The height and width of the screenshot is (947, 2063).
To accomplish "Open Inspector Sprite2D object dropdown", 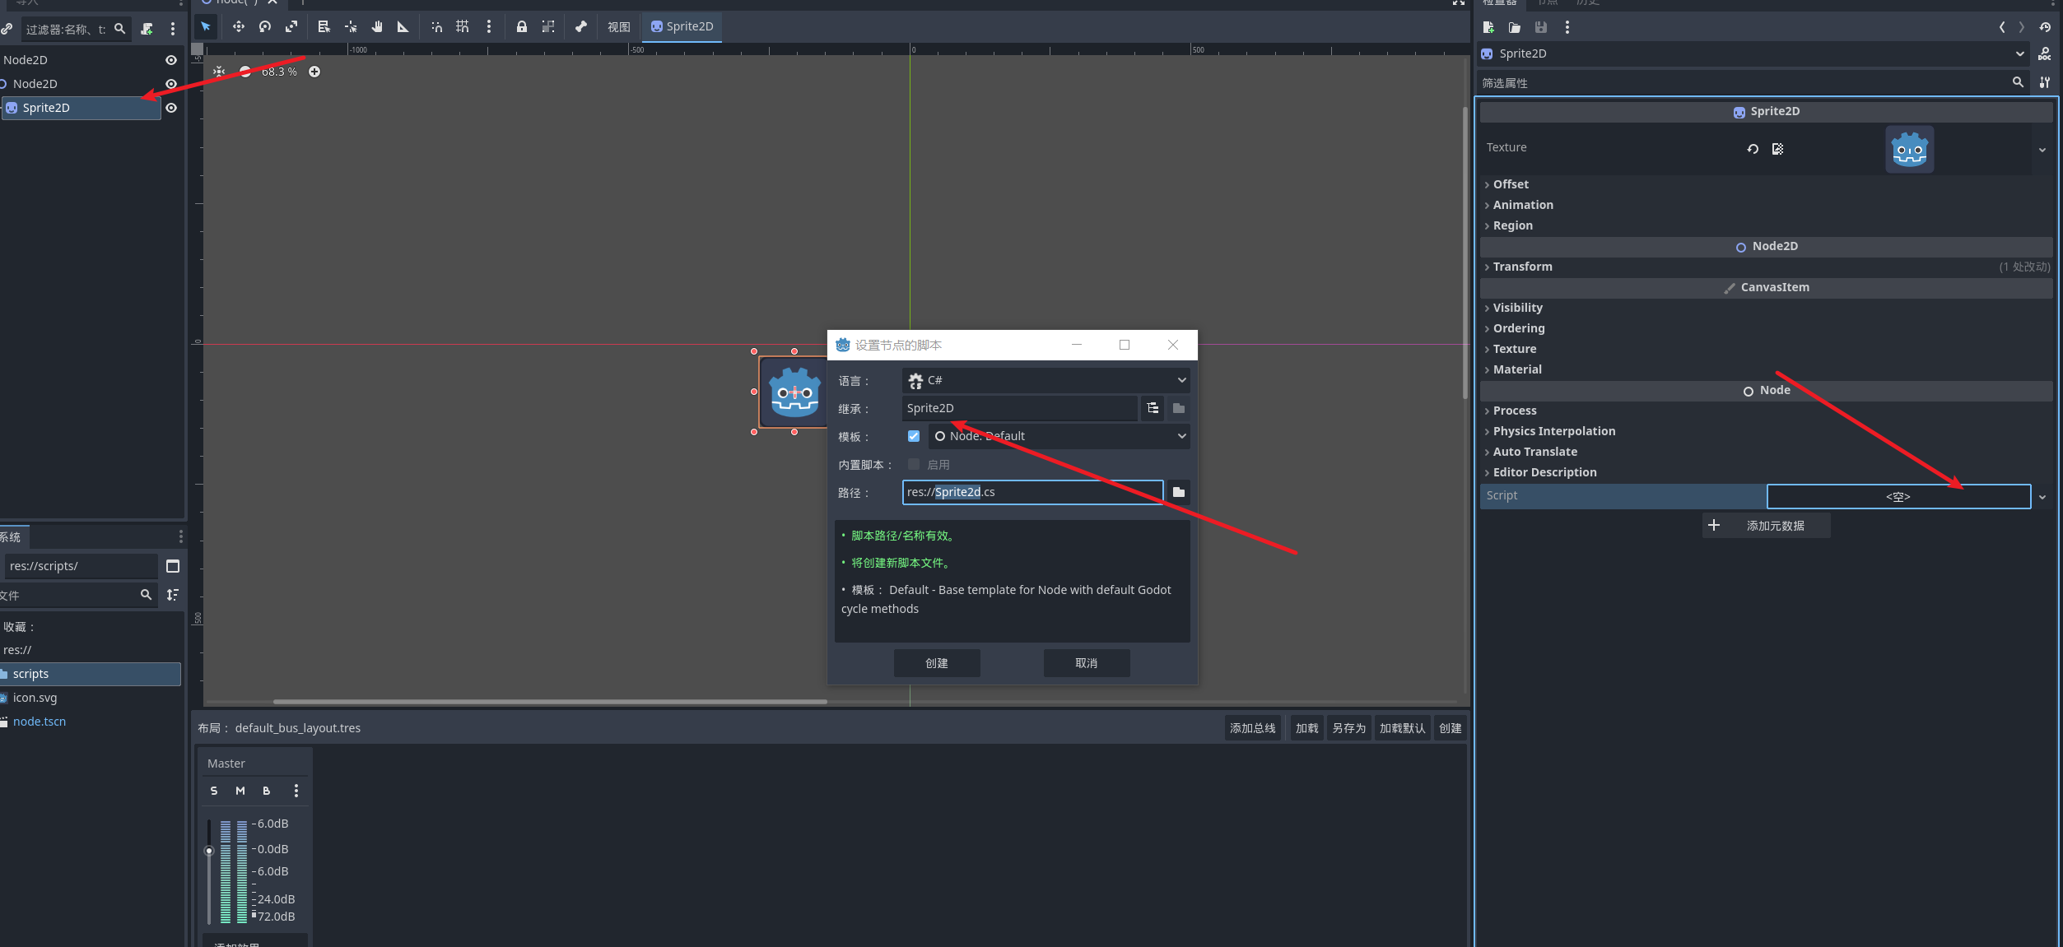I will [x=1755, y=53].
